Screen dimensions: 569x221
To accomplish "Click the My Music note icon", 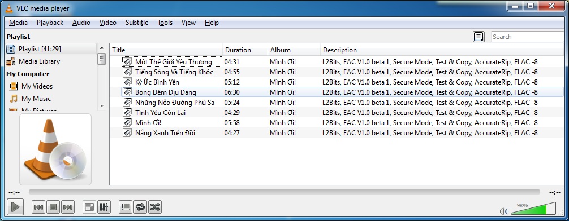I will [x=14, y=99].
